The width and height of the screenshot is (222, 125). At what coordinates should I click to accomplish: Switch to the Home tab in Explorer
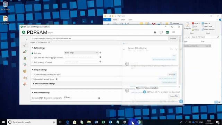[115, 20]
